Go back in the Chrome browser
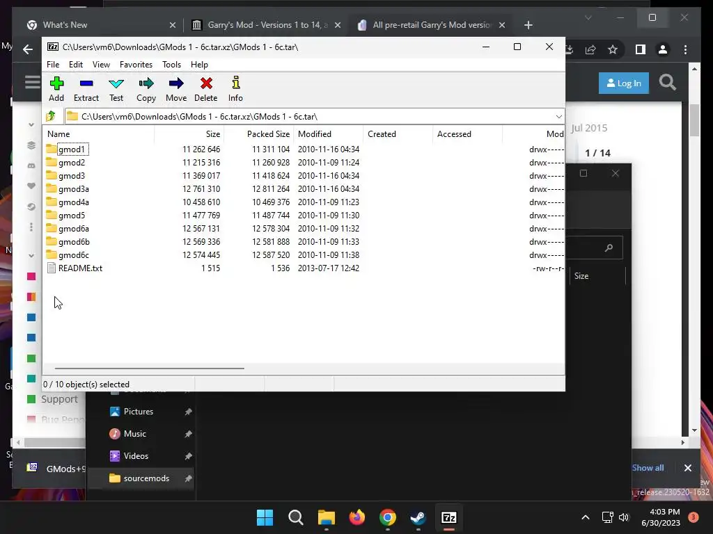The height and width of the screenshot is (534, 713). (x=28, y=49)
